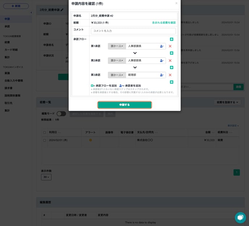
Task: Open 誰か一人 dropdown for 第2承認
Action: coord(117,60)
